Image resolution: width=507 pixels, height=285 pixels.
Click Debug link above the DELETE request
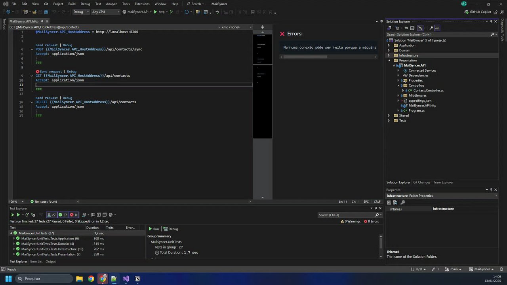tap(67, 98)
